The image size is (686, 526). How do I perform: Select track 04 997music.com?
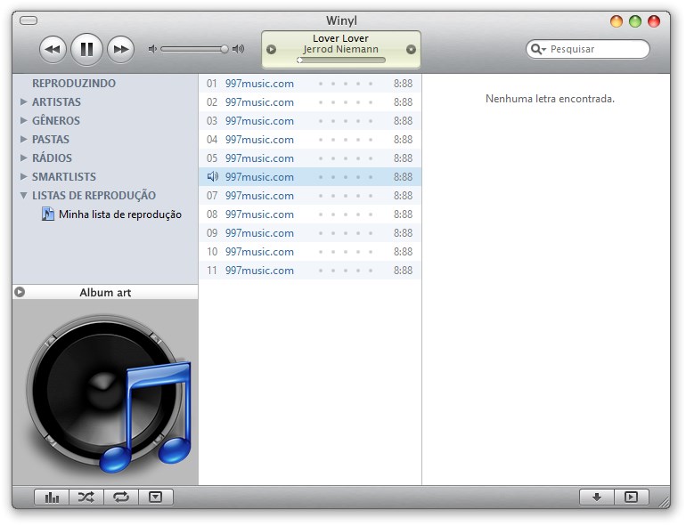click(310, 140)
